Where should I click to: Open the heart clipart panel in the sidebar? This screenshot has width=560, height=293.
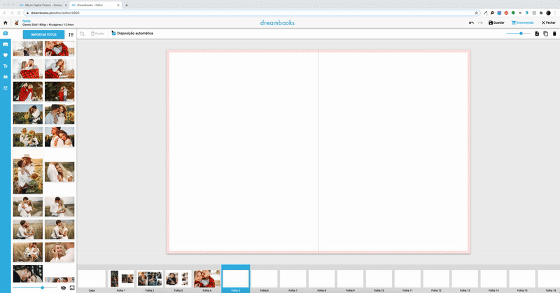coord(6,55)
